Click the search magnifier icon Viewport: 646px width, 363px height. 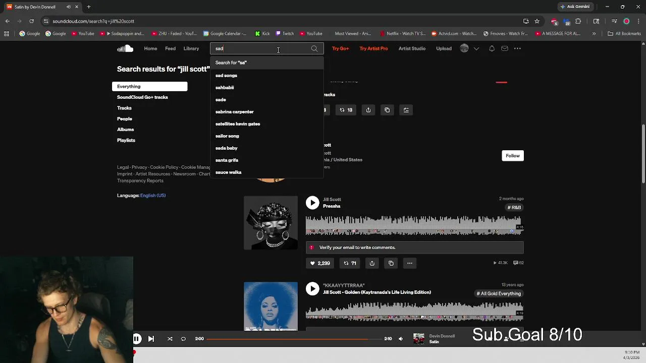(x=314, y=49)
